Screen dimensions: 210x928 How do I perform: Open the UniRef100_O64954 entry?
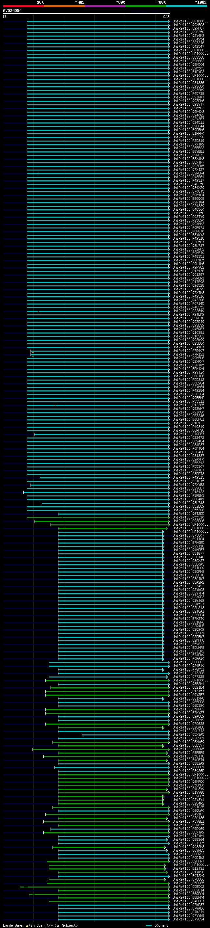(188, 39)
